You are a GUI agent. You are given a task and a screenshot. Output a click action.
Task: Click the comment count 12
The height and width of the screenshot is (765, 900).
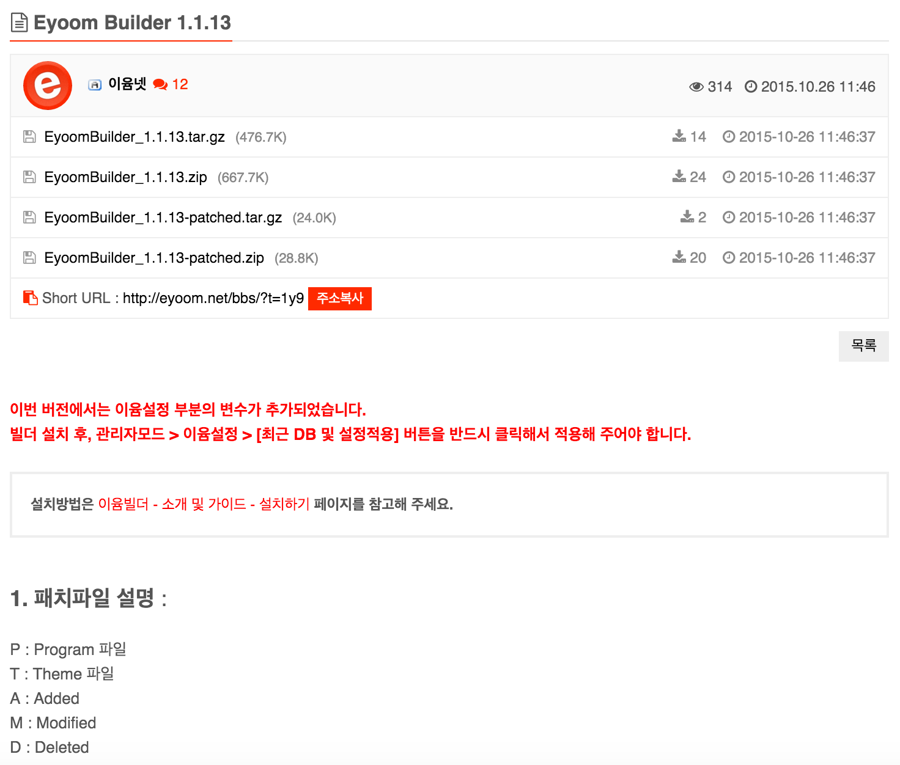point(180,84)
